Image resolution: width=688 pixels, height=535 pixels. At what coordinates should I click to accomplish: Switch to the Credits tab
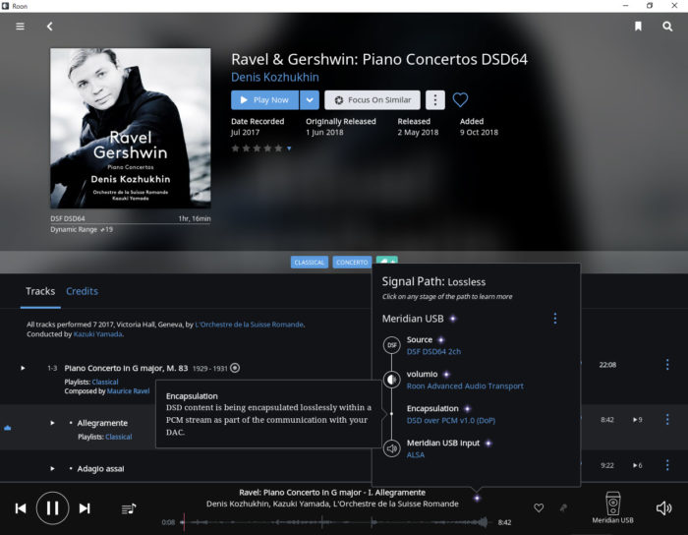point(82,291)
